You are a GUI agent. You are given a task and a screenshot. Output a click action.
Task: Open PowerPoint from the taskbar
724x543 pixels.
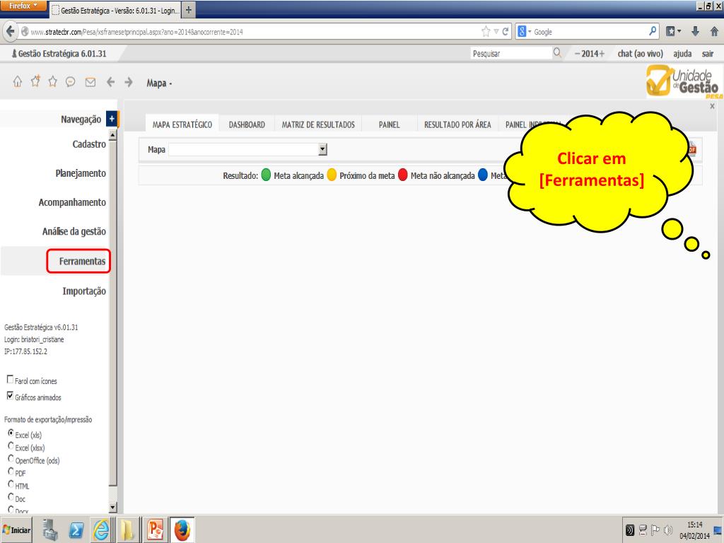click(x=155, y=530)
